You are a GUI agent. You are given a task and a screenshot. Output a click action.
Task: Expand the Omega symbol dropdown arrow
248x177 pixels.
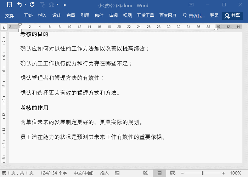tap(57, 5)
